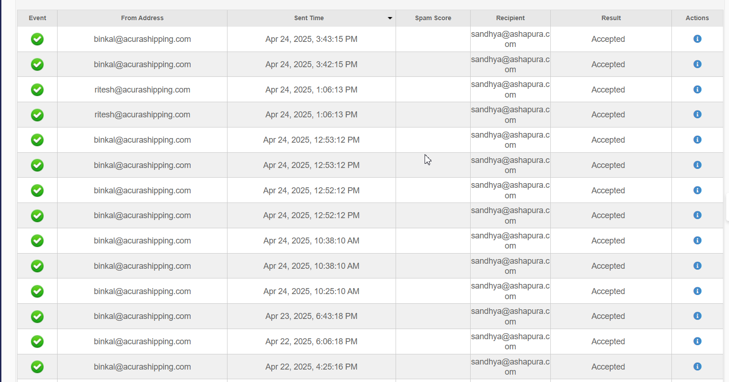Open info for Apr 22 4:25:16 PM email

697,367
